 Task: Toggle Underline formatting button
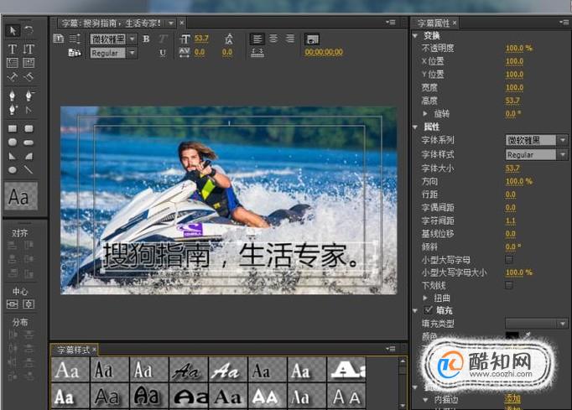coord(163,53)
